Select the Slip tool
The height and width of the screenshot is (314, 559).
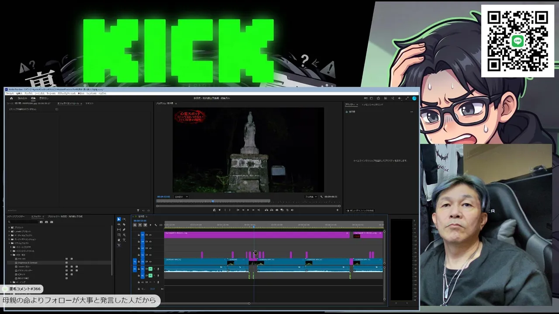pos(119,230)
